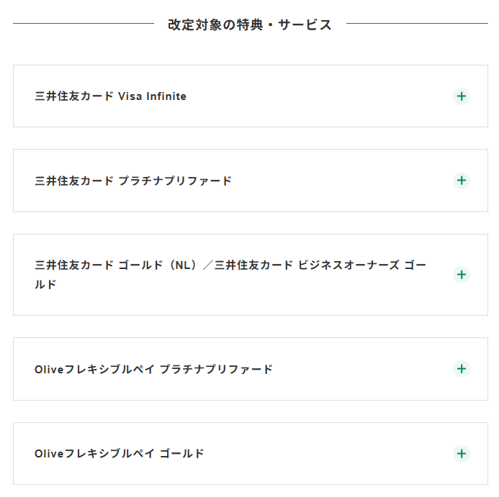Click plus icon for Oliveフレキシブルペイ ゴールド
This screenshot has height=497, width=499.
point(462,454)
